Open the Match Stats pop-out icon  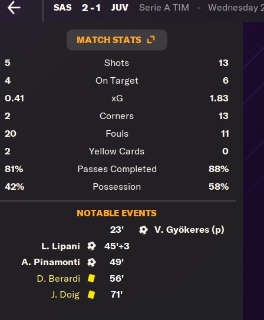pyautogui.click(x=151, y=40)
